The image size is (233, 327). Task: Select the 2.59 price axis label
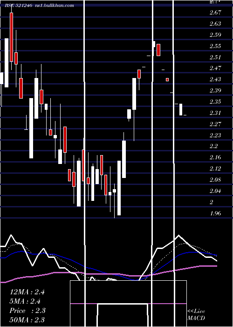215,35
